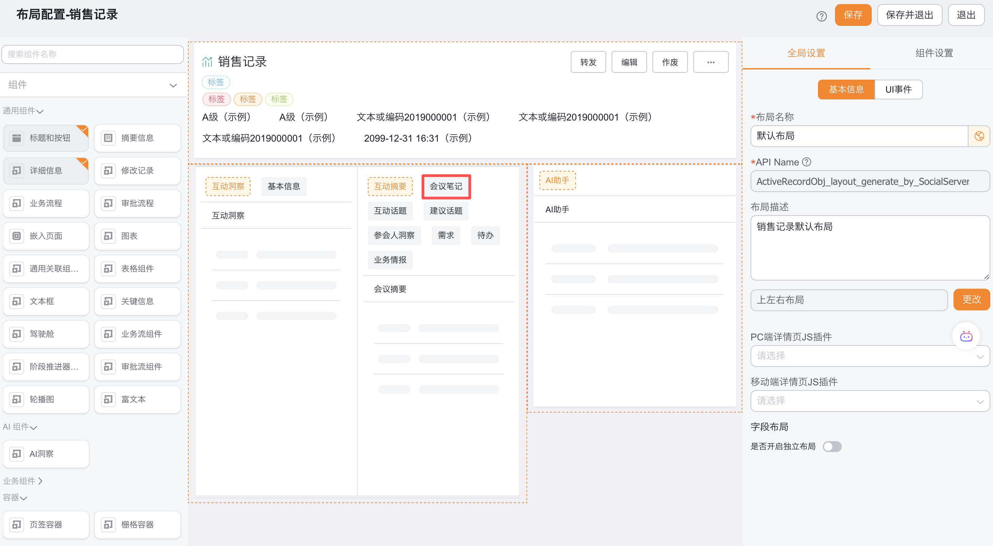The width and height of the screenshot is (993, 546).
Task: Focus the 搜索组件名称 search field
Action: tap(93, 54)
